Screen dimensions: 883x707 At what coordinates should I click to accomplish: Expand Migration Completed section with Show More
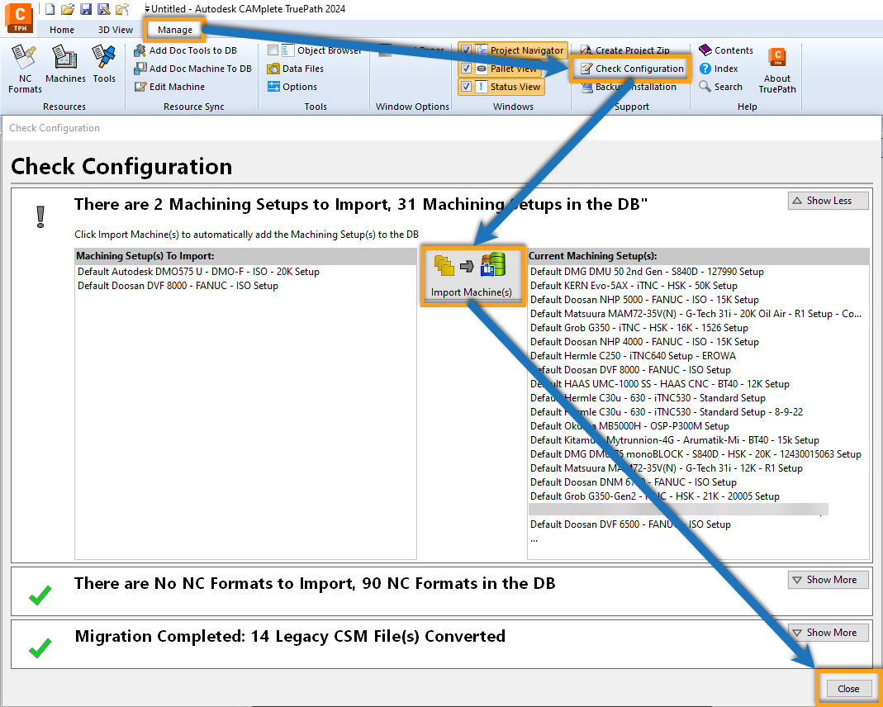(828, 633)
